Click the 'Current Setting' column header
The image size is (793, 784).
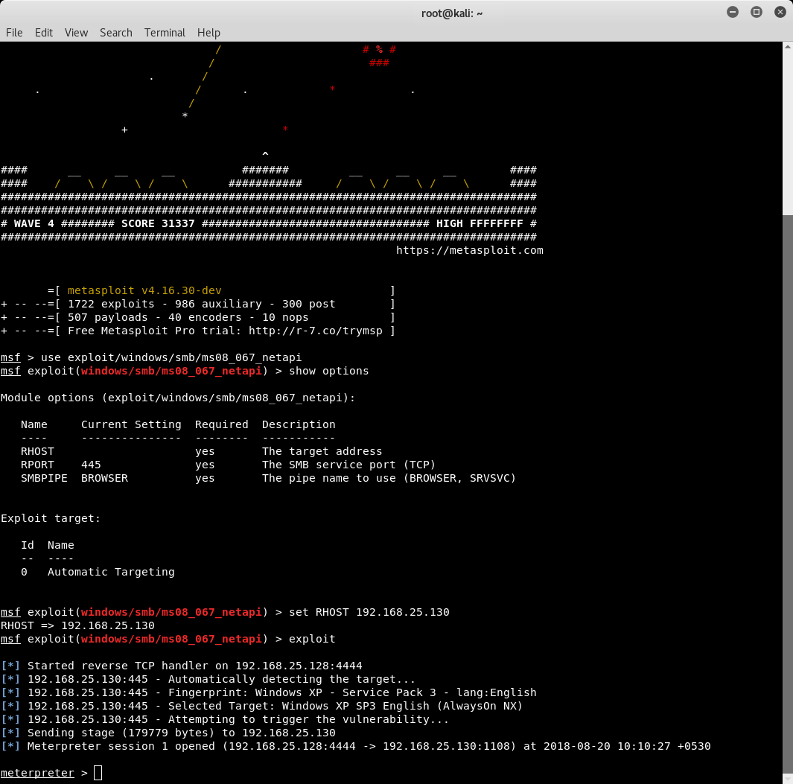click(131, 425)
